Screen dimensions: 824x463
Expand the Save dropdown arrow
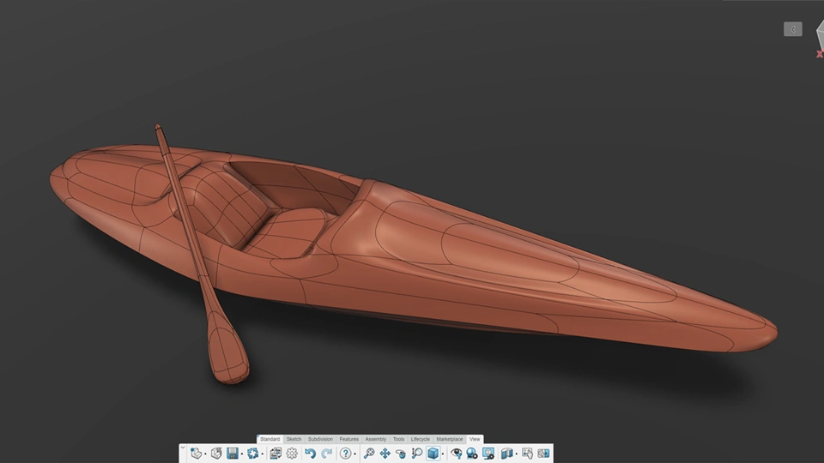(x=242, y=454)
